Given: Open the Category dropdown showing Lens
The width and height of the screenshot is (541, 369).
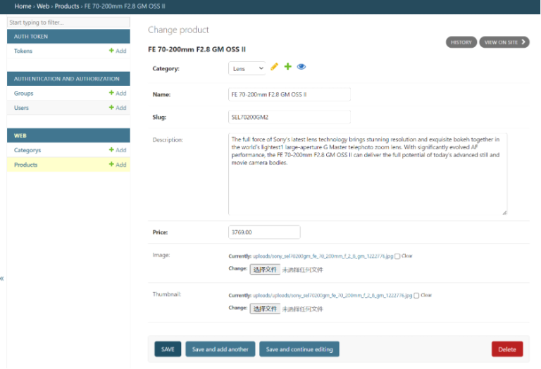Looking at the screenshot, I should tap(247, 68).
